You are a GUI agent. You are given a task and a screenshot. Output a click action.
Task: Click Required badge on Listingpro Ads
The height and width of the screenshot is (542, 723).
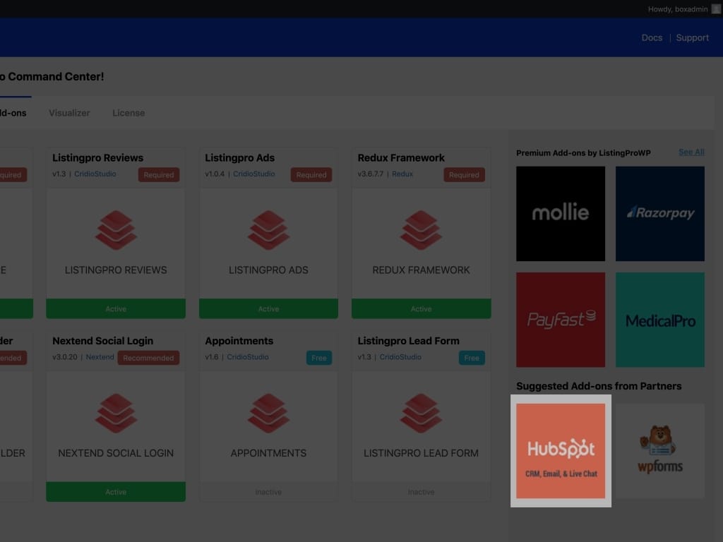311,175
